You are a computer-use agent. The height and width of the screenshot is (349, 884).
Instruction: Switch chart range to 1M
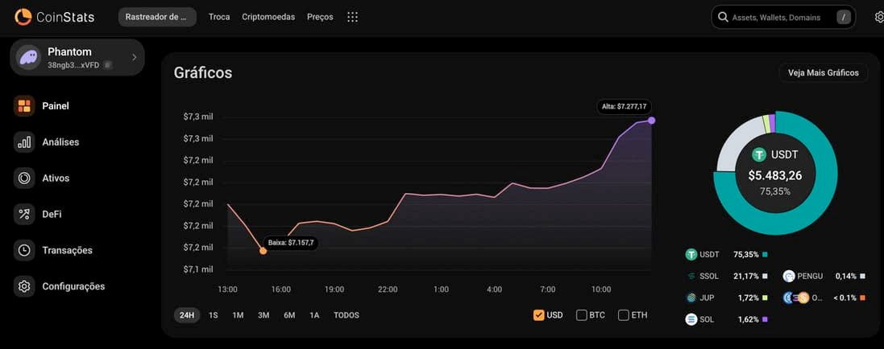[238, 315]
